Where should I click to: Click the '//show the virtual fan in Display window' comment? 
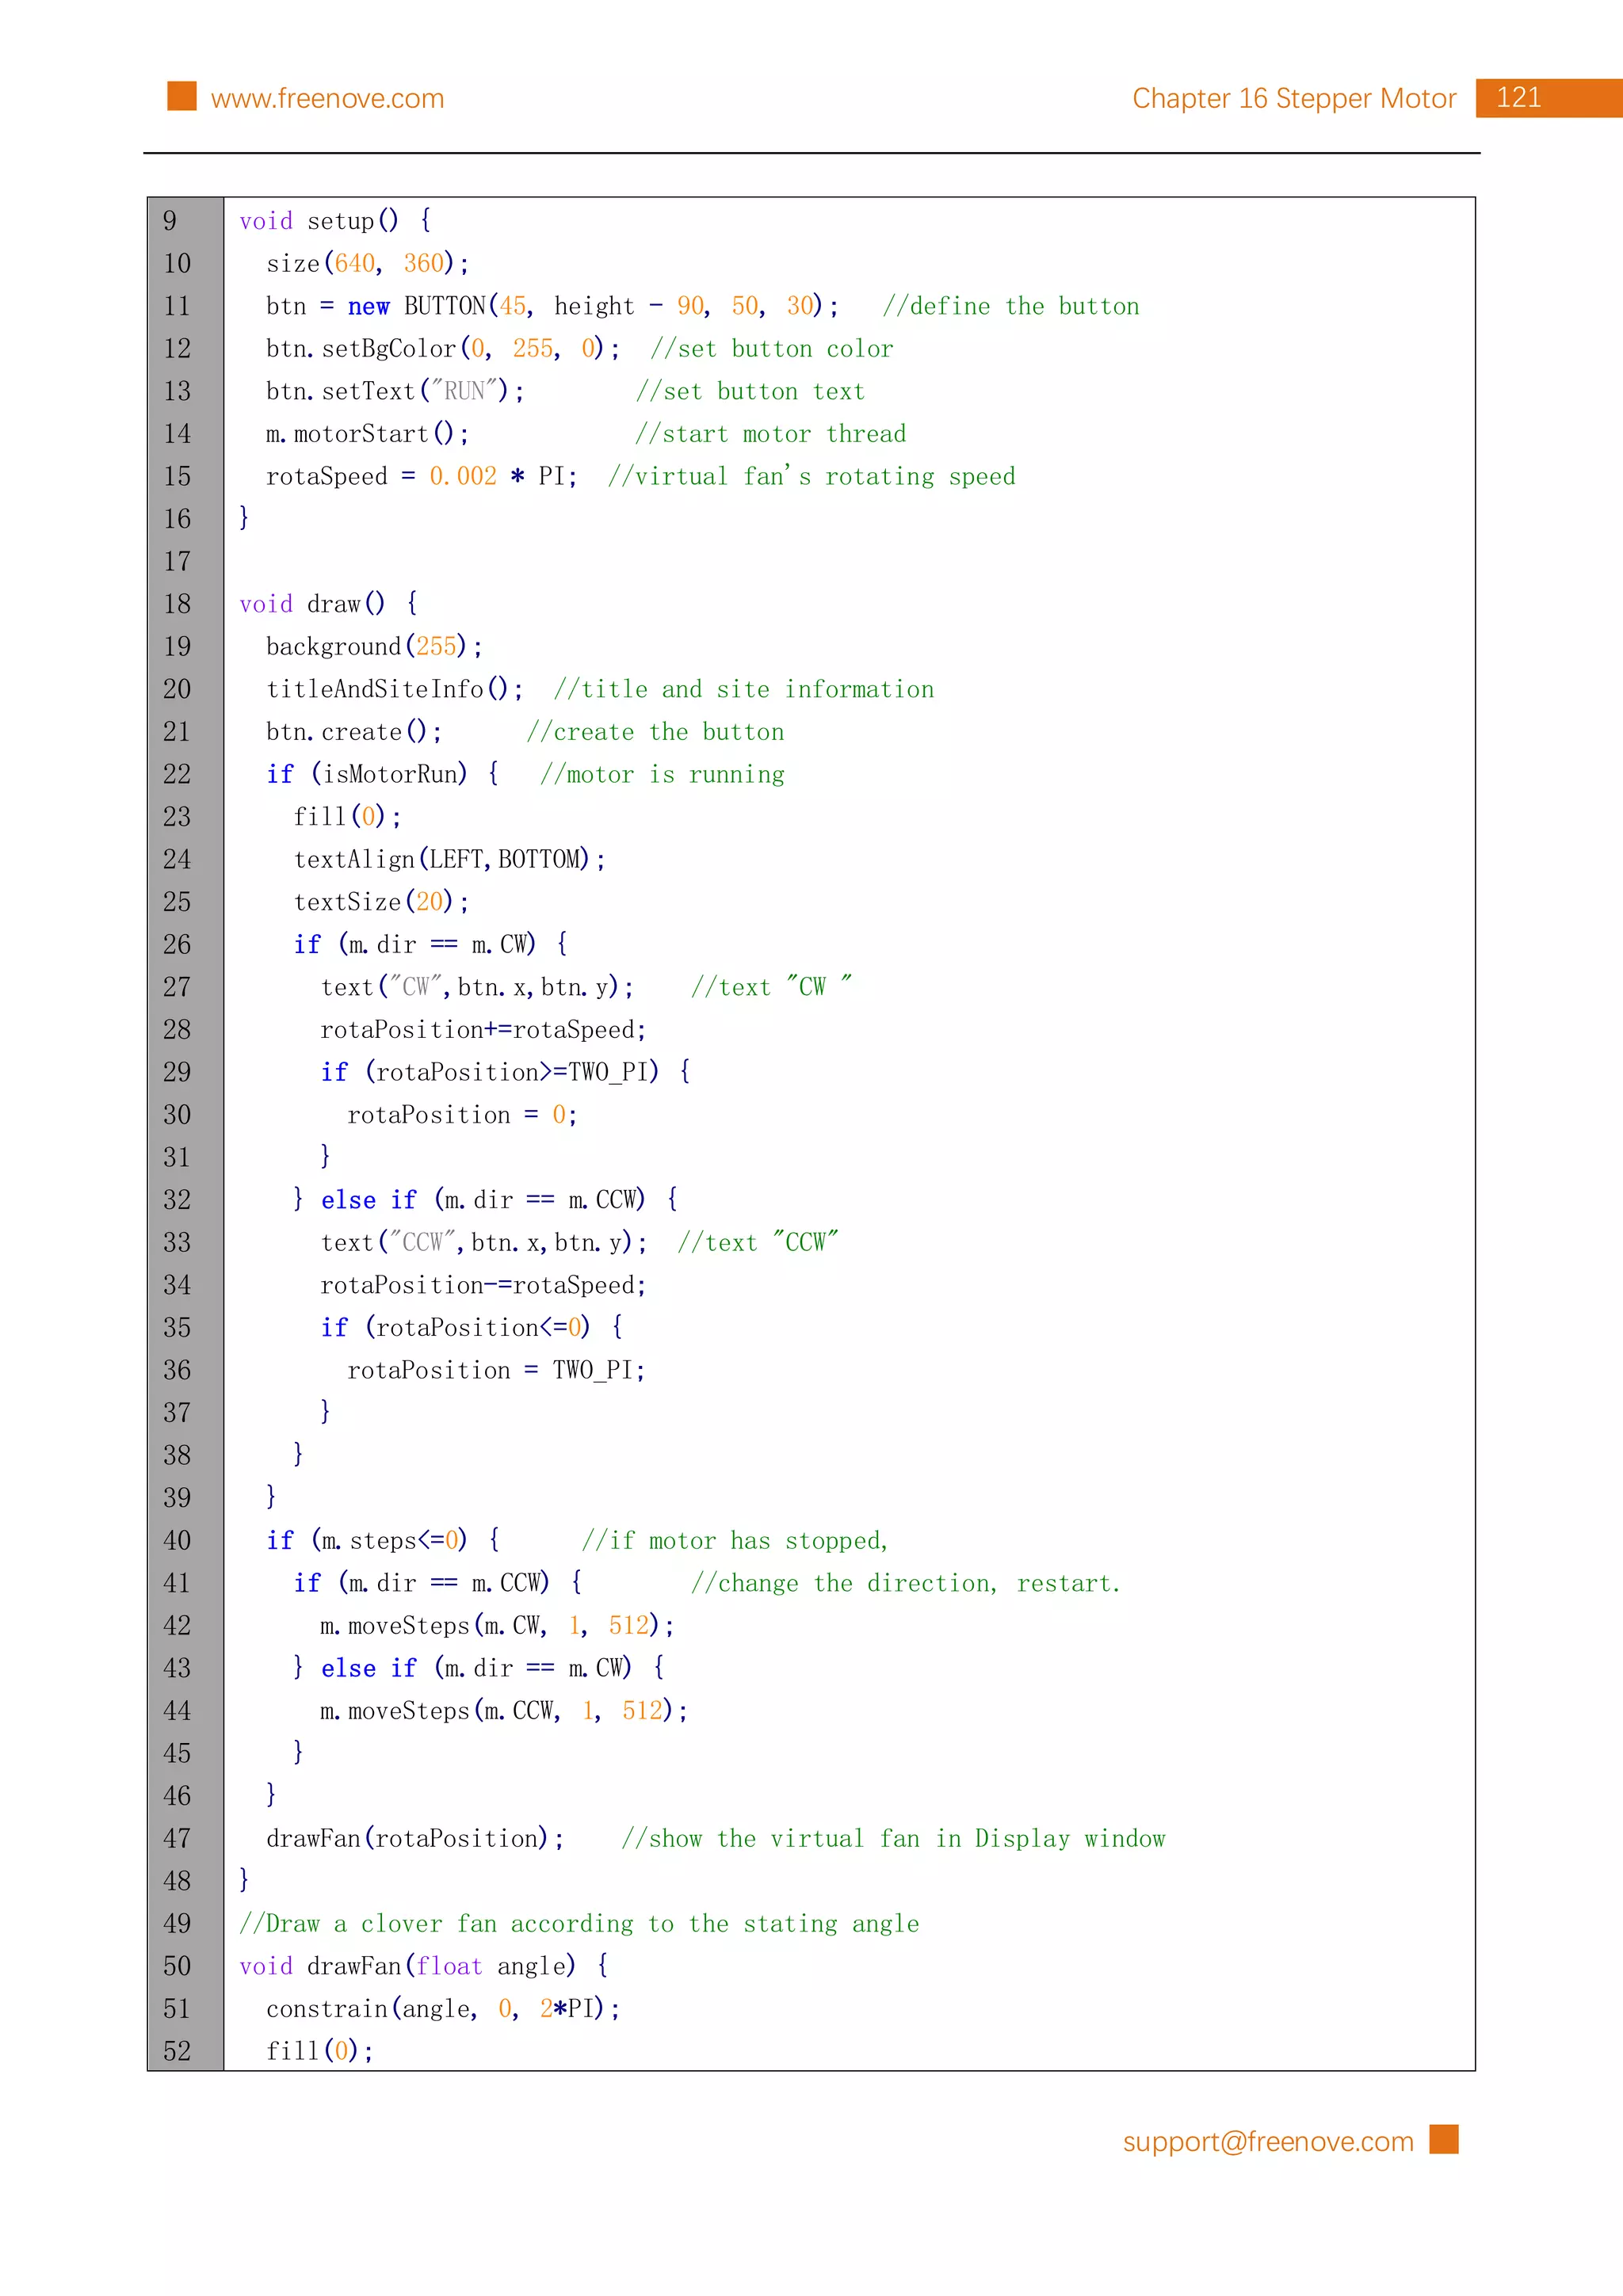(x=893, y=1839)
